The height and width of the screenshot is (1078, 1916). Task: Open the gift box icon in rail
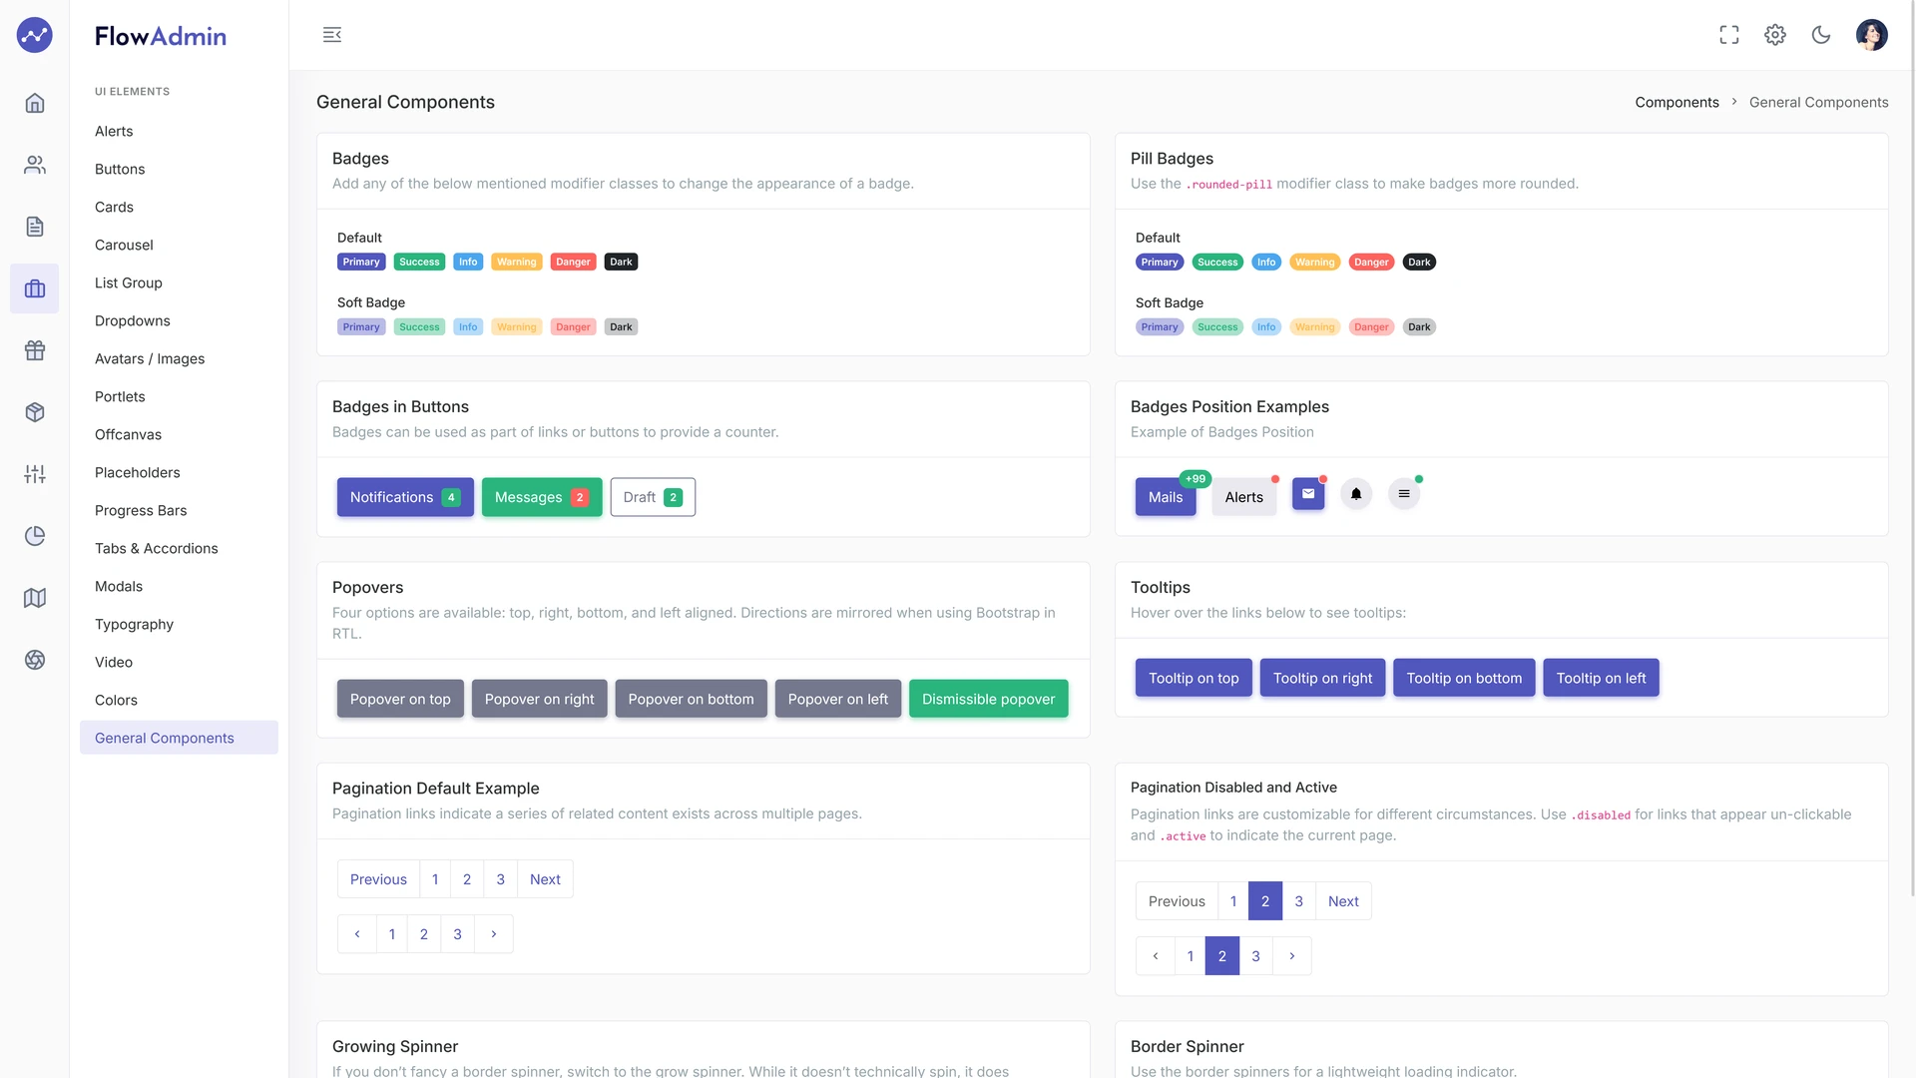point(35,350)
